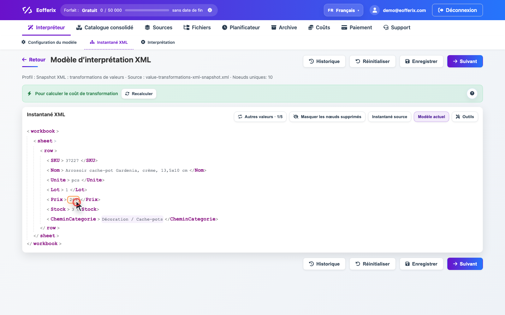The height and width of the screenshot is (315, 505).
Task: Click the demo@eofferix.com account label
Action: coord(404,10)
